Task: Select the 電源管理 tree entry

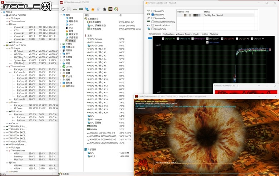Action: pyautogui.click(x=73, y=34)
